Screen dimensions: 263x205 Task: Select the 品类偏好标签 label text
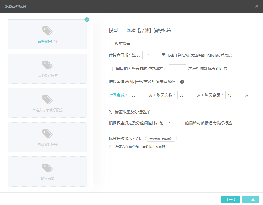click(47, 76)
